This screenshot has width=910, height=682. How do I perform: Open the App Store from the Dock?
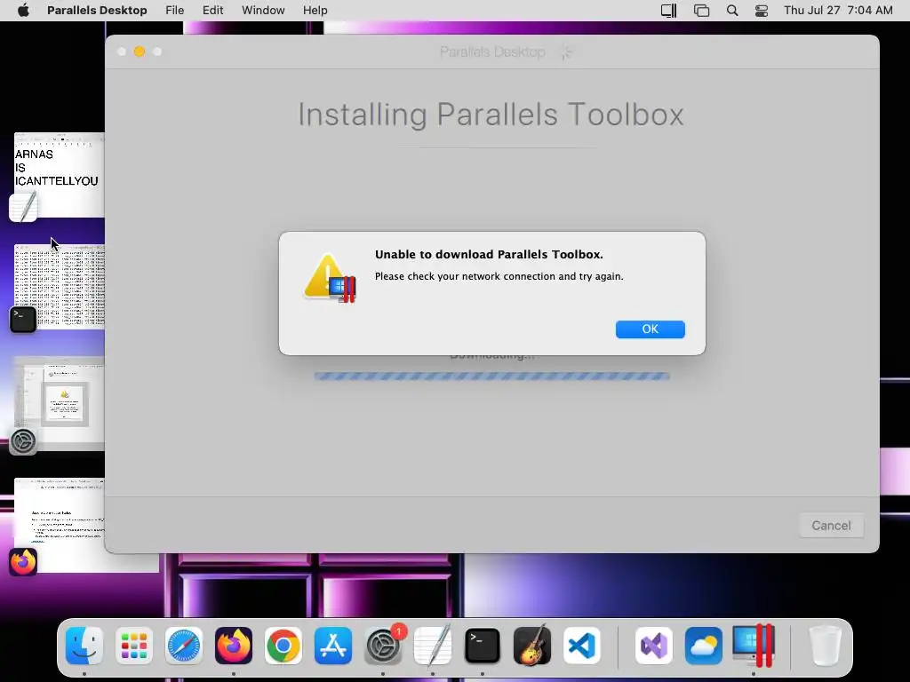[333, 646]
